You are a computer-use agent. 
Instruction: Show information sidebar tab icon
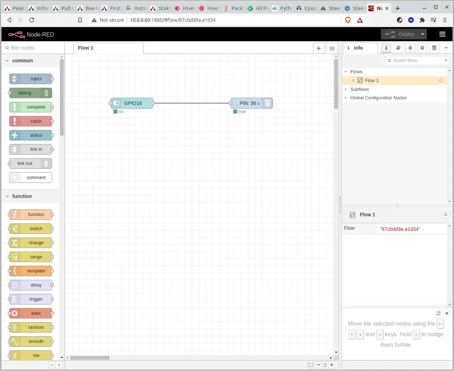pos(386,48)
